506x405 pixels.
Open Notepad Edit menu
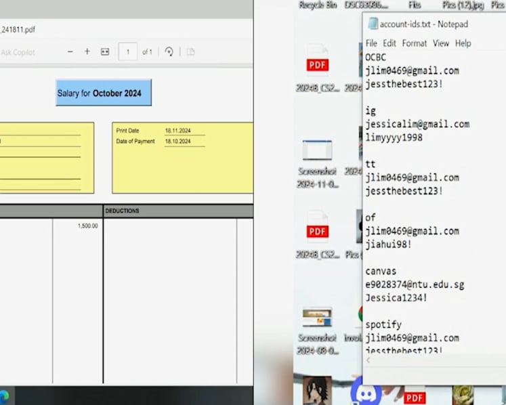pos(389,43)
